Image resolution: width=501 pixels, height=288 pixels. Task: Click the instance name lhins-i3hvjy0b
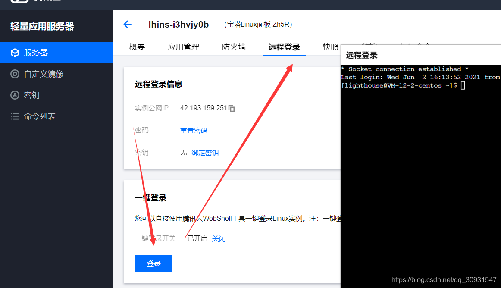tap(178, 25)
